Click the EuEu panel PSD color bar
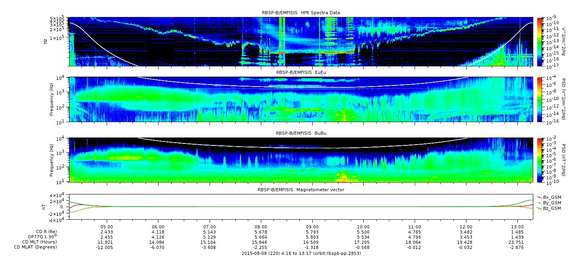Image resolution: width=572 pixels, height=260 pixels. [539, 99]
